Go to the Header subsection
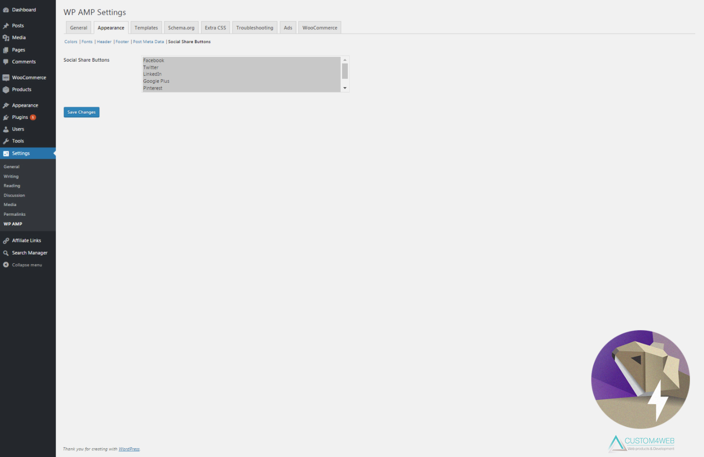This screenshot has height=457, width=704. click(x=104, y=42)
